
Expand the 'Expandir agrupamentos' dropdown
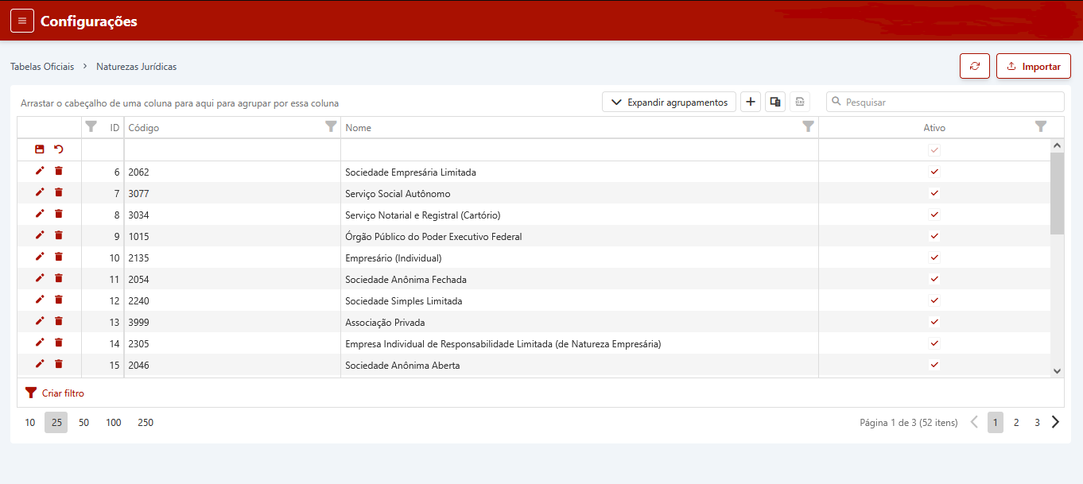pos(669,102)
